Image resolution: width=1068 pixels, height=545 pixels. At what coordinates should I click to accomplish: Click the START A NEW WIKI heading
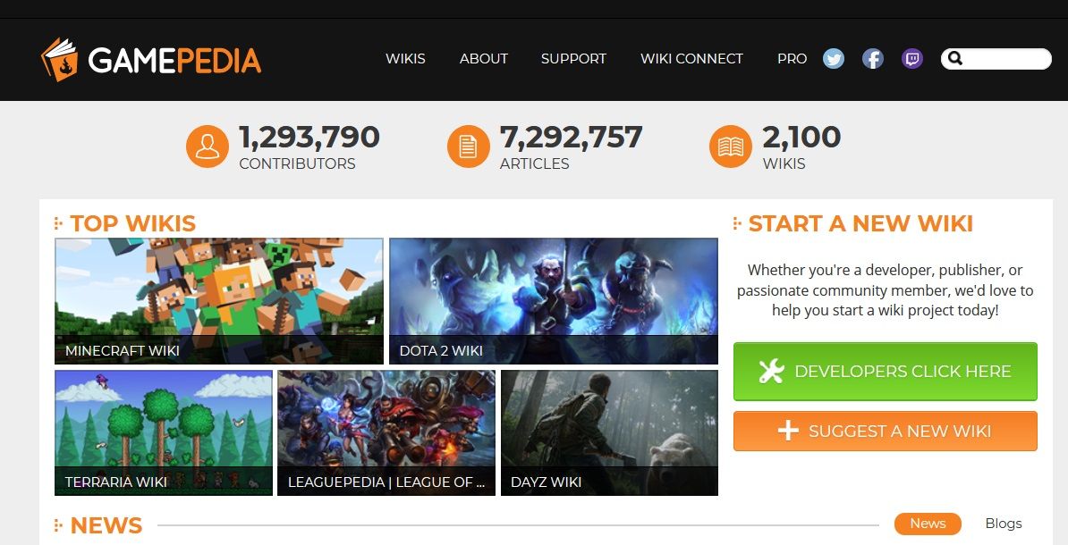pyautogui.click(x=861, y=223)
